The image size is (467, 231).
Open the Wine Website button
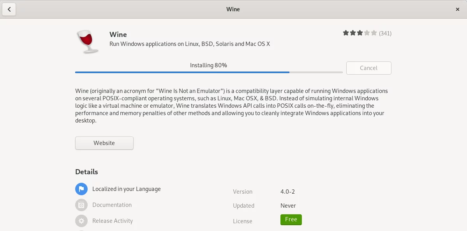(x=104, y=143)
